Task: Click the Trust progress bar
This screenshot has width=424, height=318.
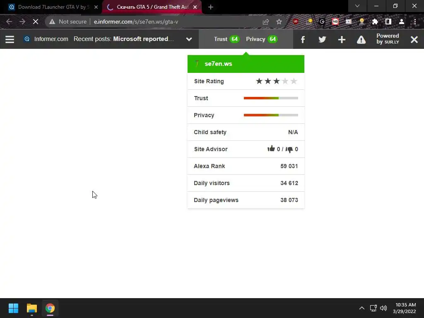Action: (x=271, y=98)
